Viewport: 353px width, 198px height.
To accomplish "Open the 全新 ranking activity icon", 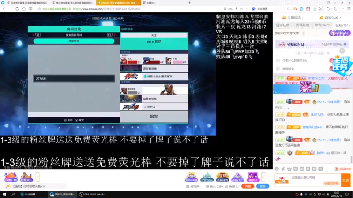I will click(222, 177).
